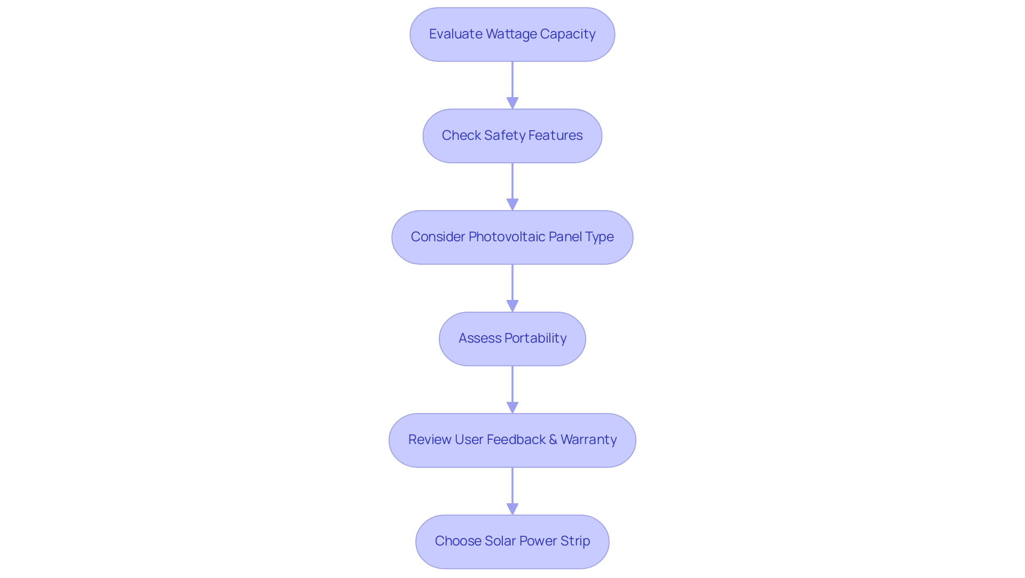Select the Check Safety Features node
Image resolution: width=1025 pixels, height=578 pixels.
(x=512, y=135)
